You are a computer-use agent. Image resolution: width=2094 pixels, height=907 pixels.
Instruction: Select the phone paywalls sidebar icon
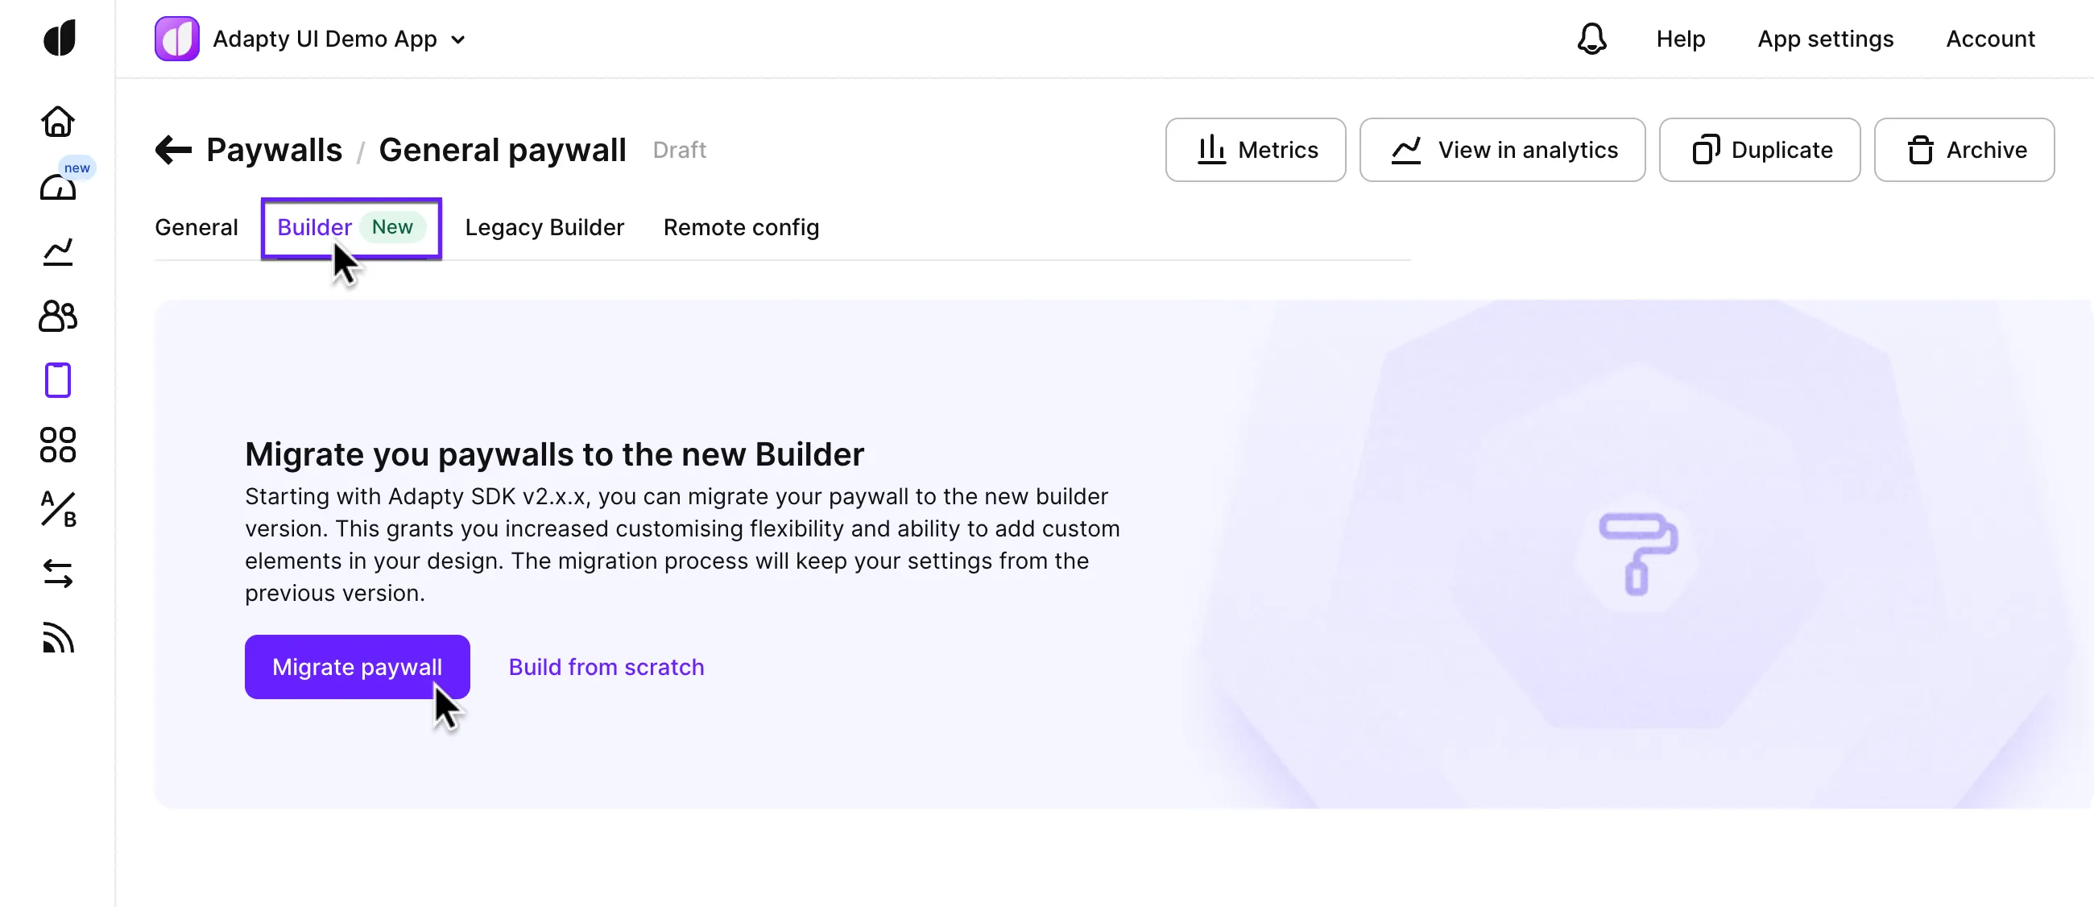(x=58, y=380)
